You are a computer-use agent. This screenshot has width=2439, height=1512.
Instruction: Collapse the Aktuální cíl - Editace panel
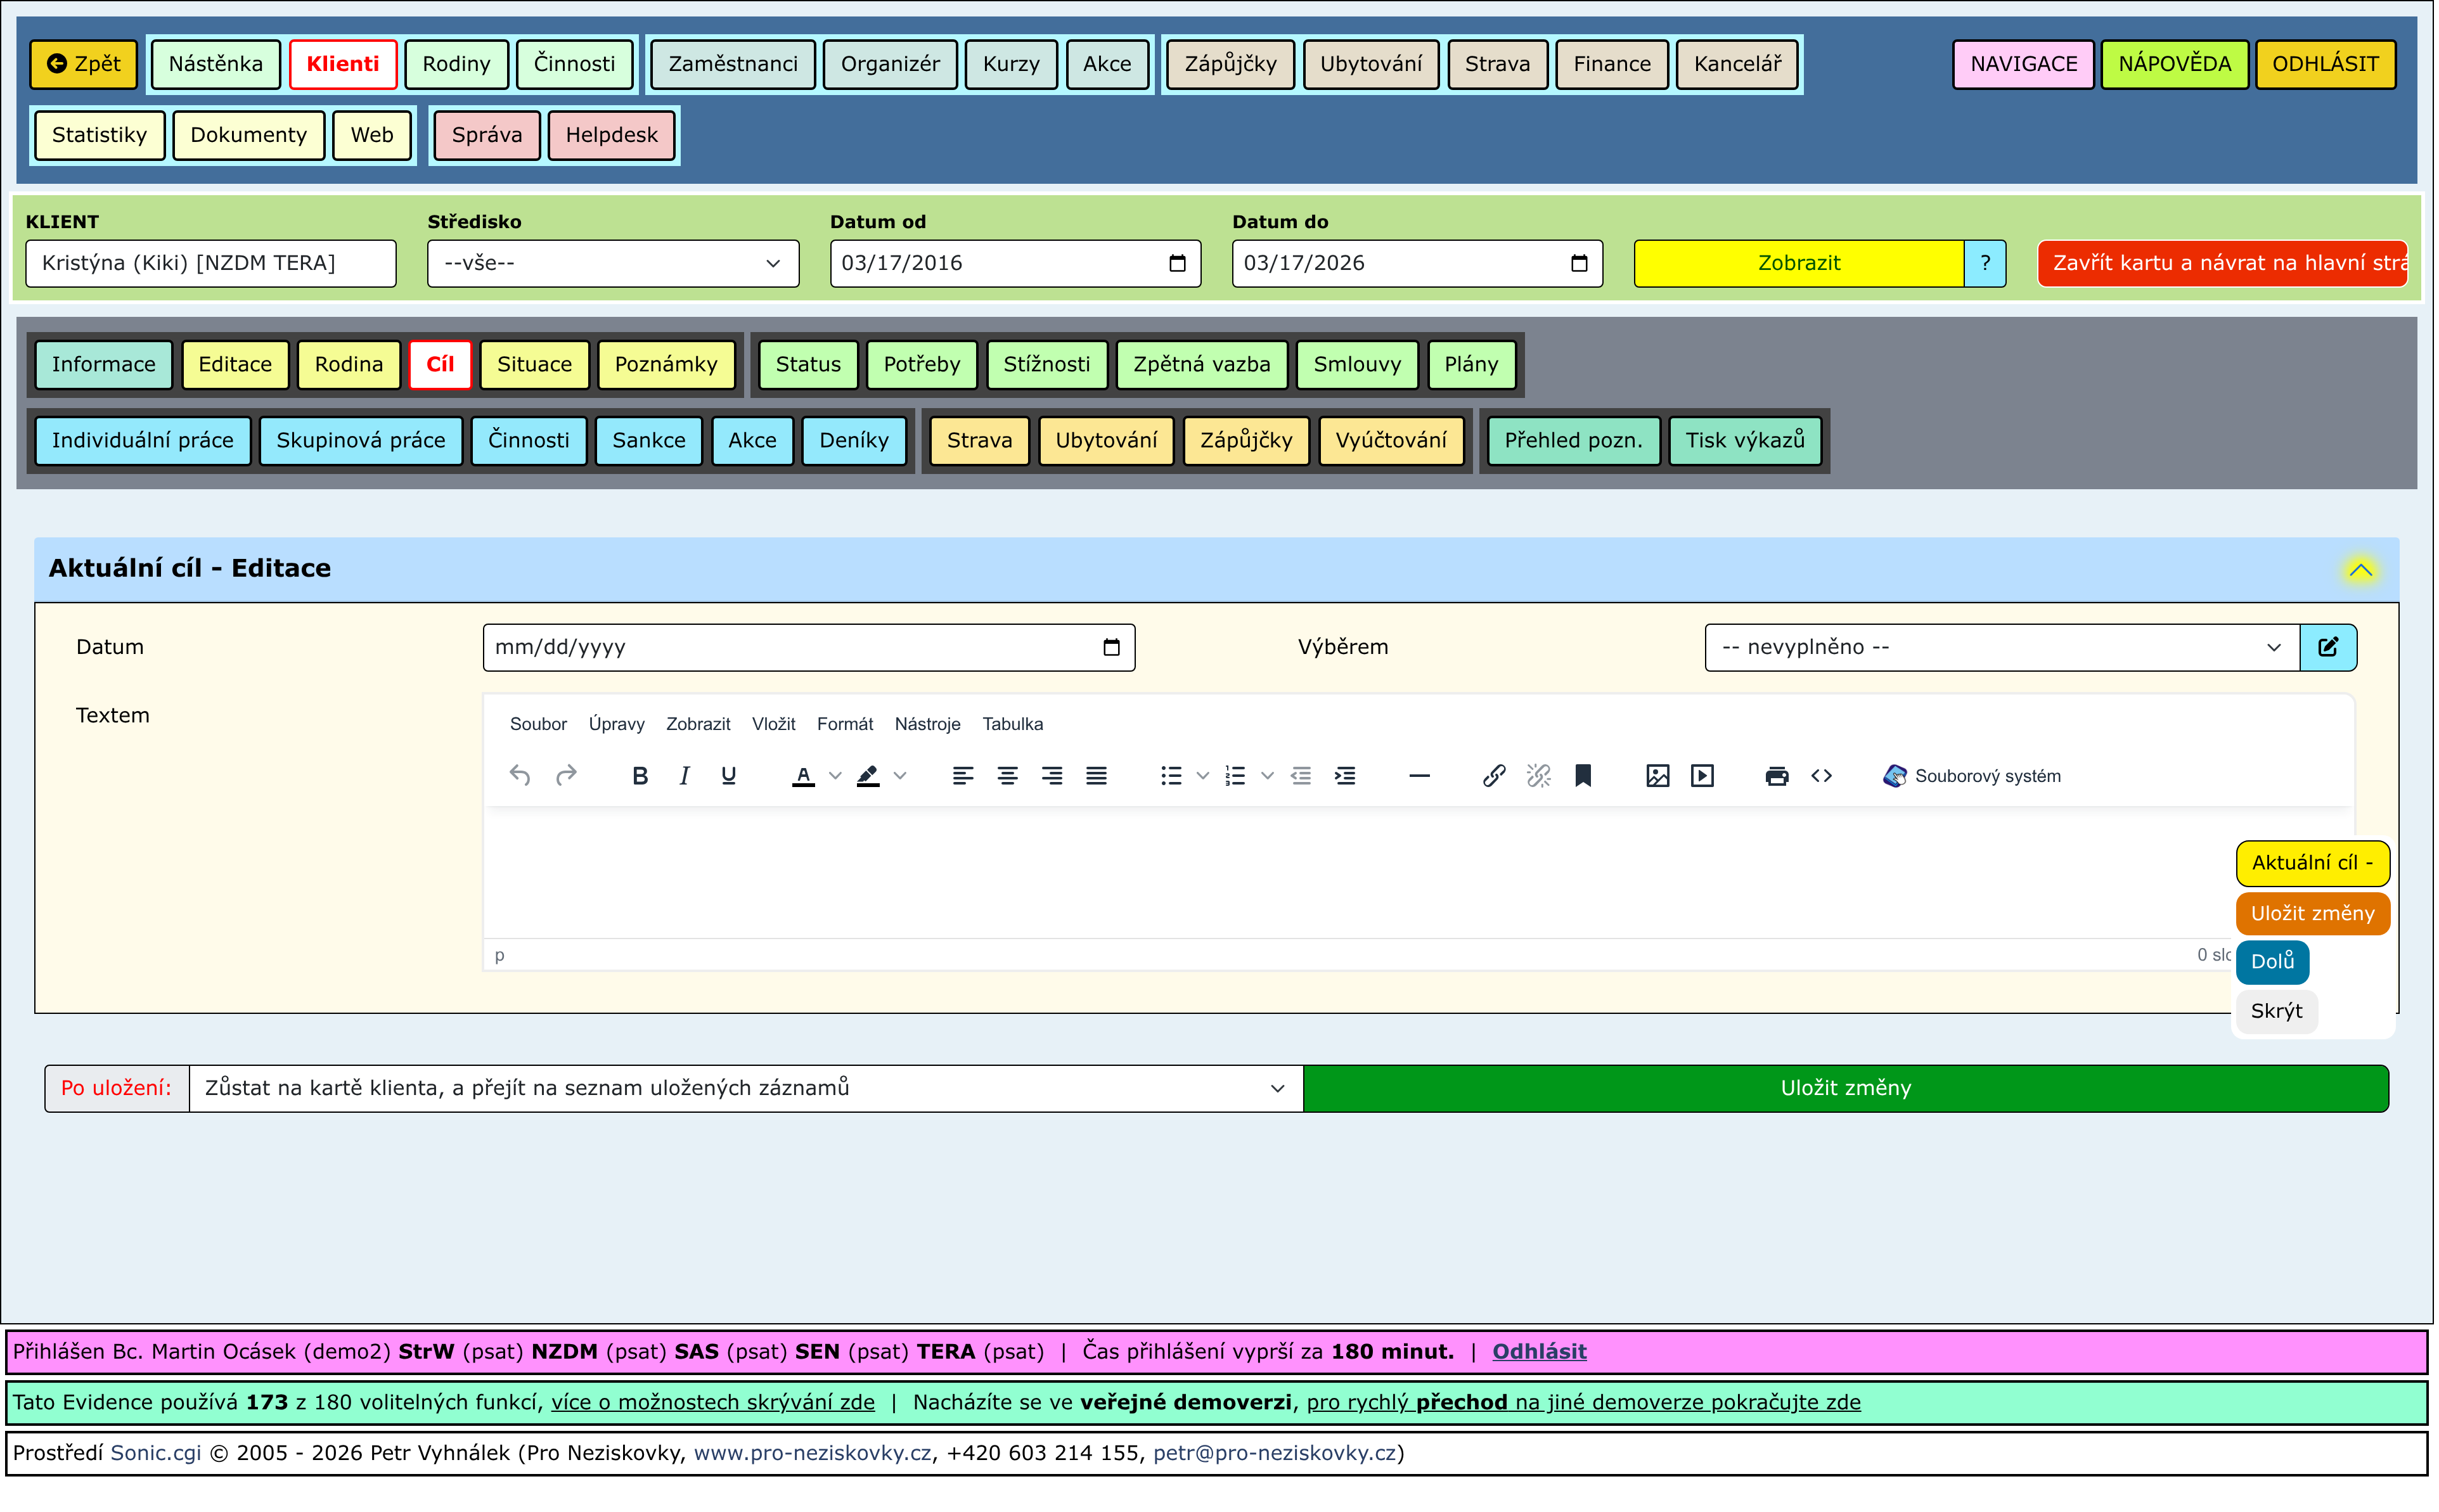pos(2360,570)
